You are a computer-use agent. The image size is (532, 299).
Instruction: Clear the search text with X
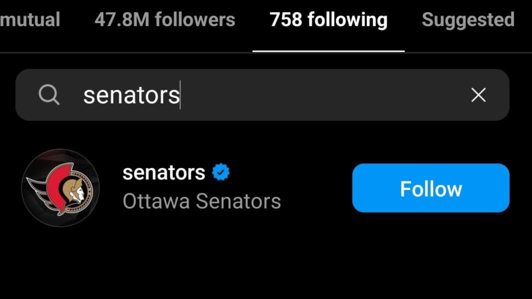[478, 95]
